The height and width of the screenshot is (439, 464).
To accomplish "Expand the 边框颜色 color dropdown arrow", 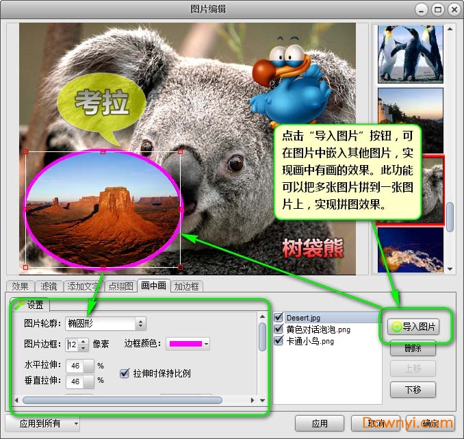I will 206,344.
